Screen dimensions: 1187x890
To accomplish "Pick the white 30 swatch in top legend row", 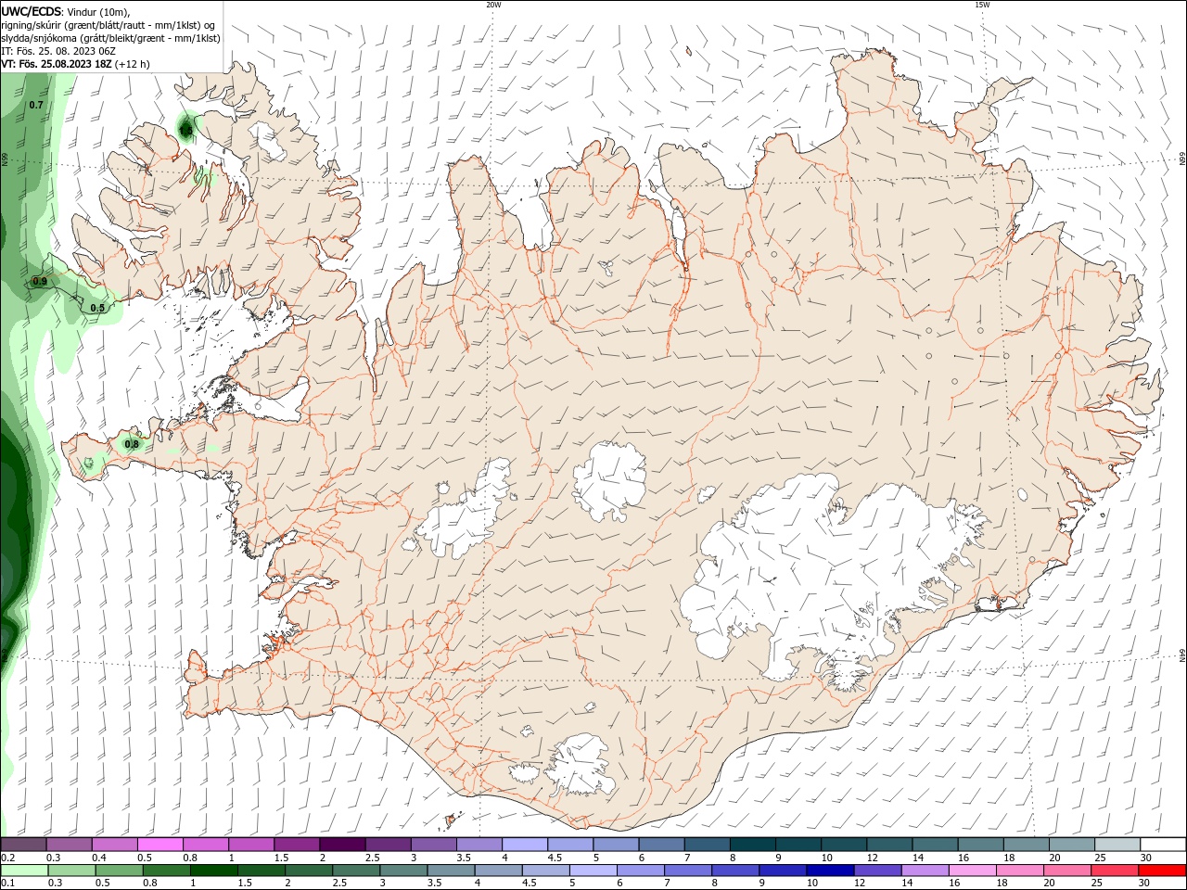I will [x=1162, y=845].
